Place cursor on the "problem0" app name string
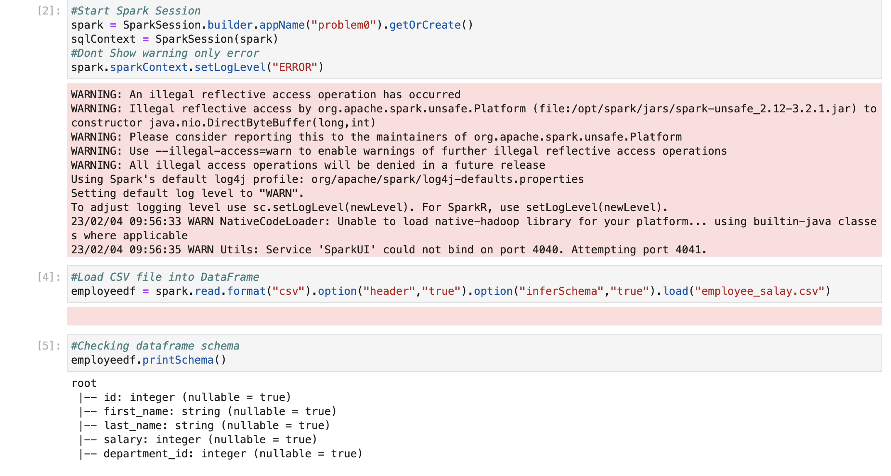 coord(343,25)
